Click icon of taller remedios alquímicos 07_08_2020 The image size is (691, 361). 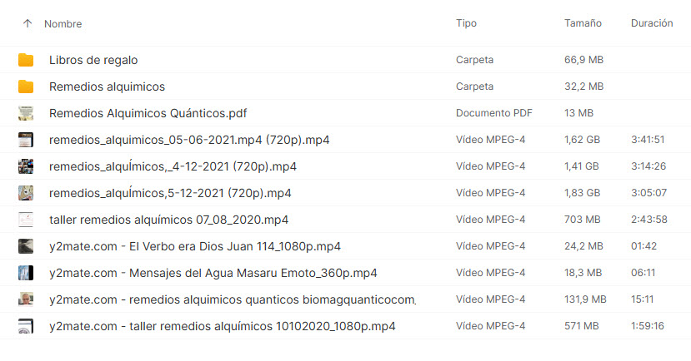[x=26, y=220]
